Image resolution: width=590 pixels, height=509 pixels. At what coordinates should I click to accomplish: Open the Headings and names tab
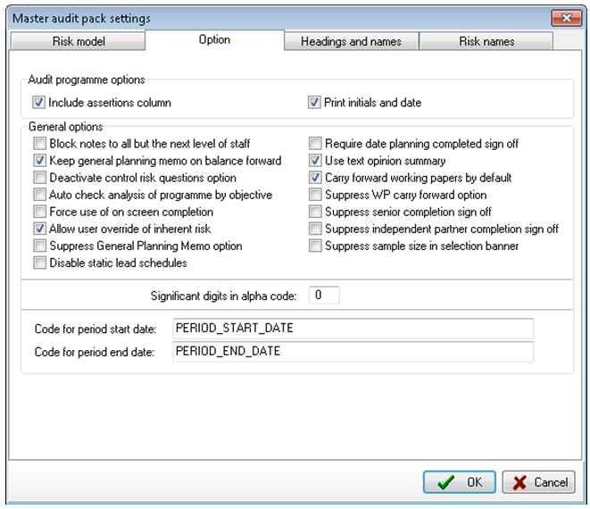[x=351, y=41]
